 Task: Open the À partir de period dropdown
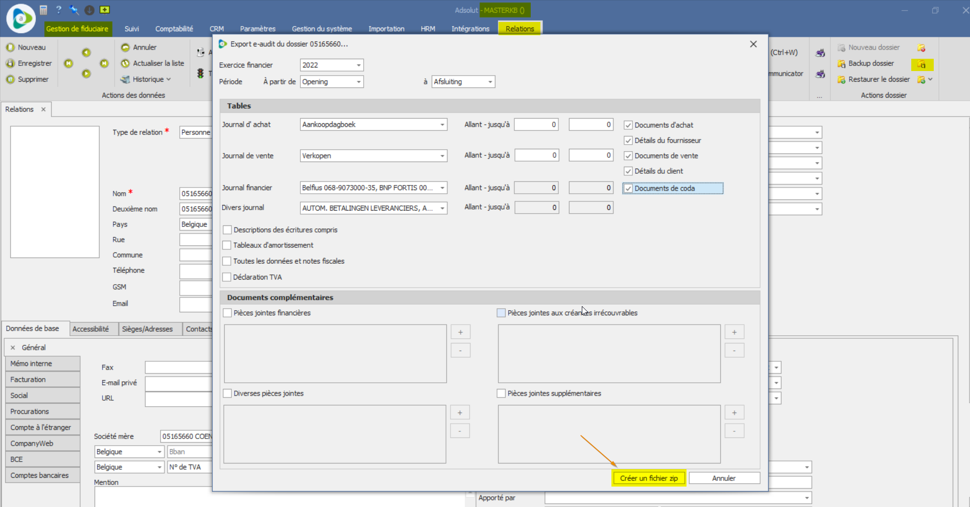[359, 82]
